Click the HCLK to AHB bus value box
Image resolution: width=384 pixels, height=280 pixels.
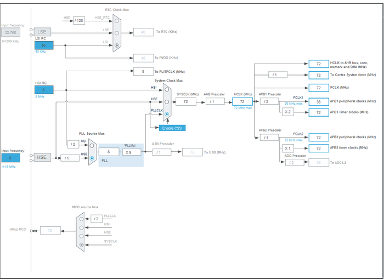click(319, 64)
